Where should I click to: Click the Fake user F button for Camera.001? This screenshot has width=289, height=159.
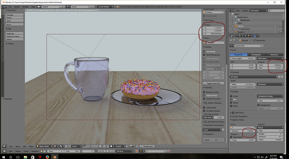point(262,46)
